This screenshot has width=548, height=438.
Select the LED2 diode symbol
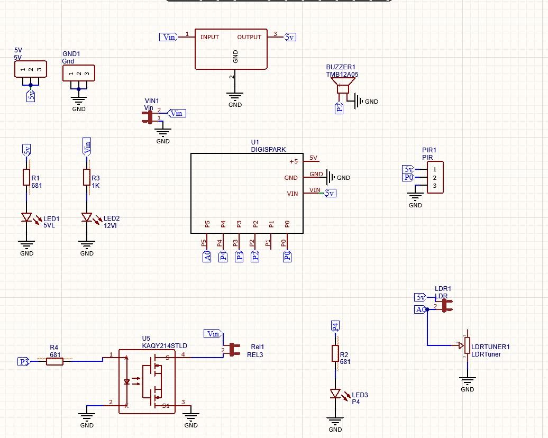click(87, 217)
